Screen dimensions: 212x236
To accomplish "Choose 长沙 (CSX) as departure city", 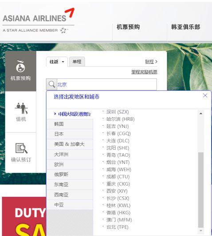I will point(118,198).
